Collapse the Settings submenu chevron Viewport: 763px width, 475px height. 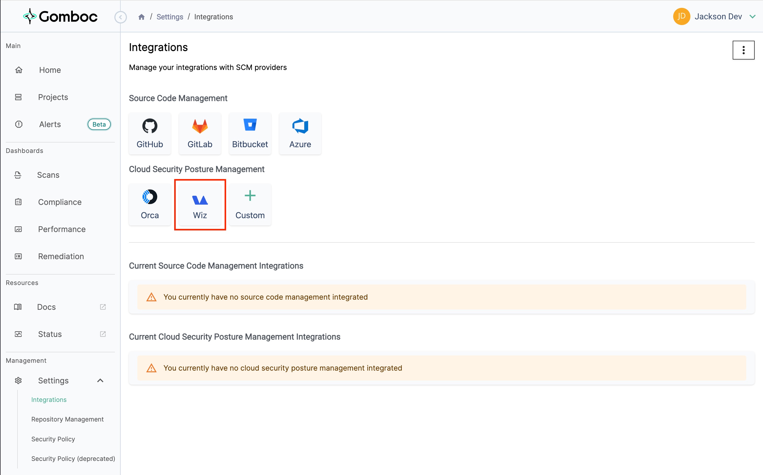(100, 381)
